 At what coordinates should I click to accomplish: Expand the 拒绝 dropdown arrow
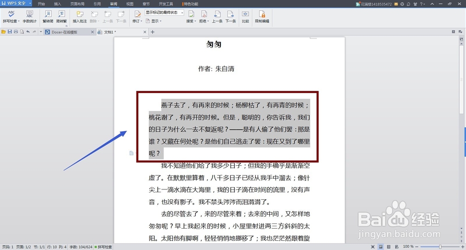(208, 21)
